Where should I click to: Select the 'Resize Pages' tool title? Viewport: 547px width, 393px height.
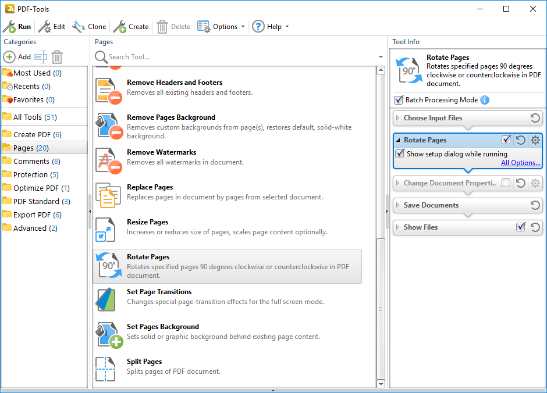click(148, 222)
